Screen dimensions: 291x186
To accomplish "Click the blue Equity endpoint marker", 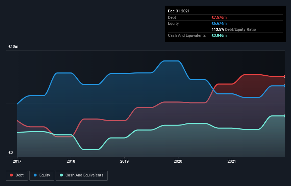I will click(285, 86).
